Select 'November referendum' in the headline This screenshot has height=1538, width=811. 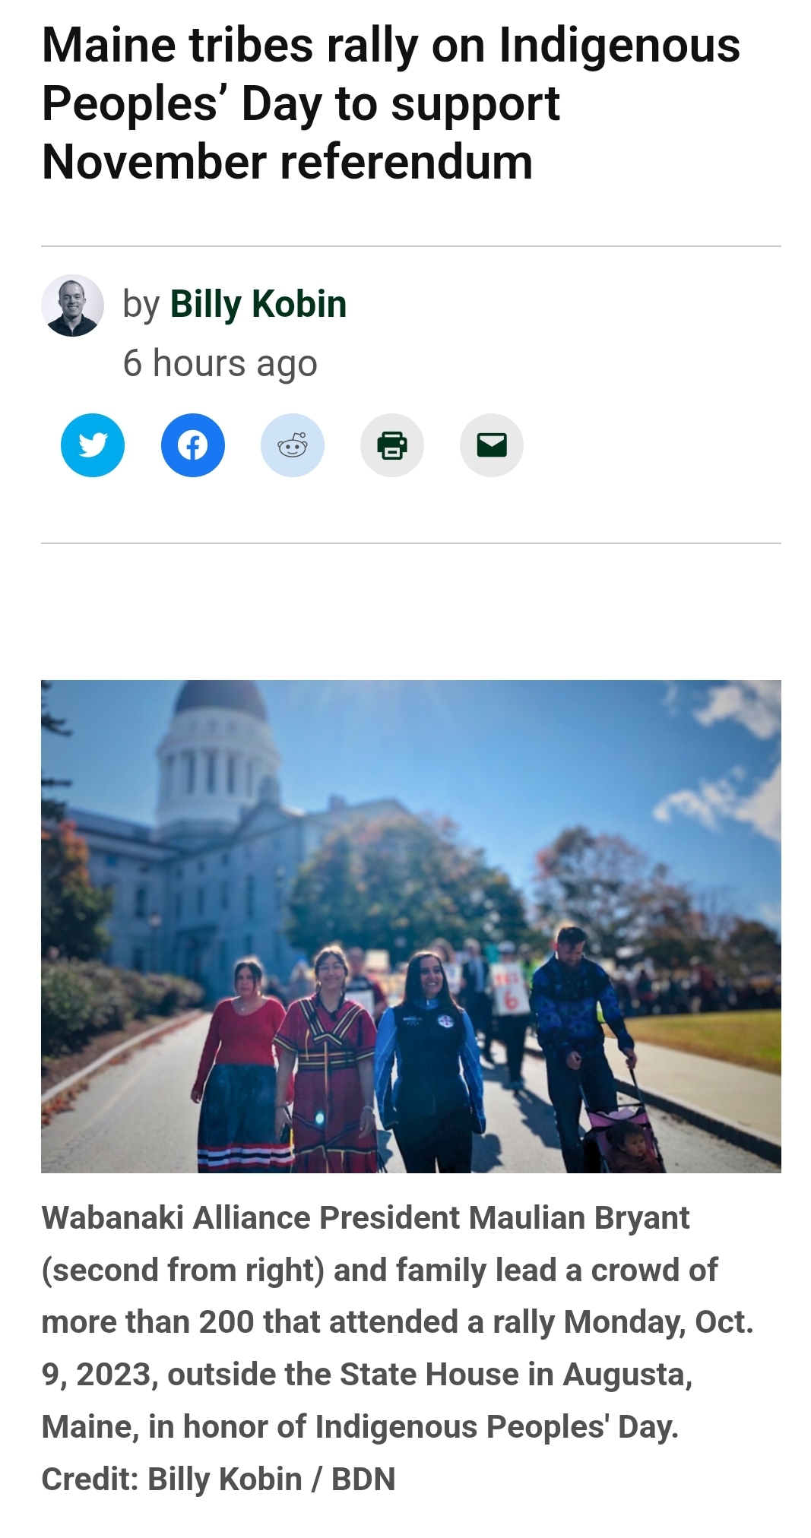287,162
